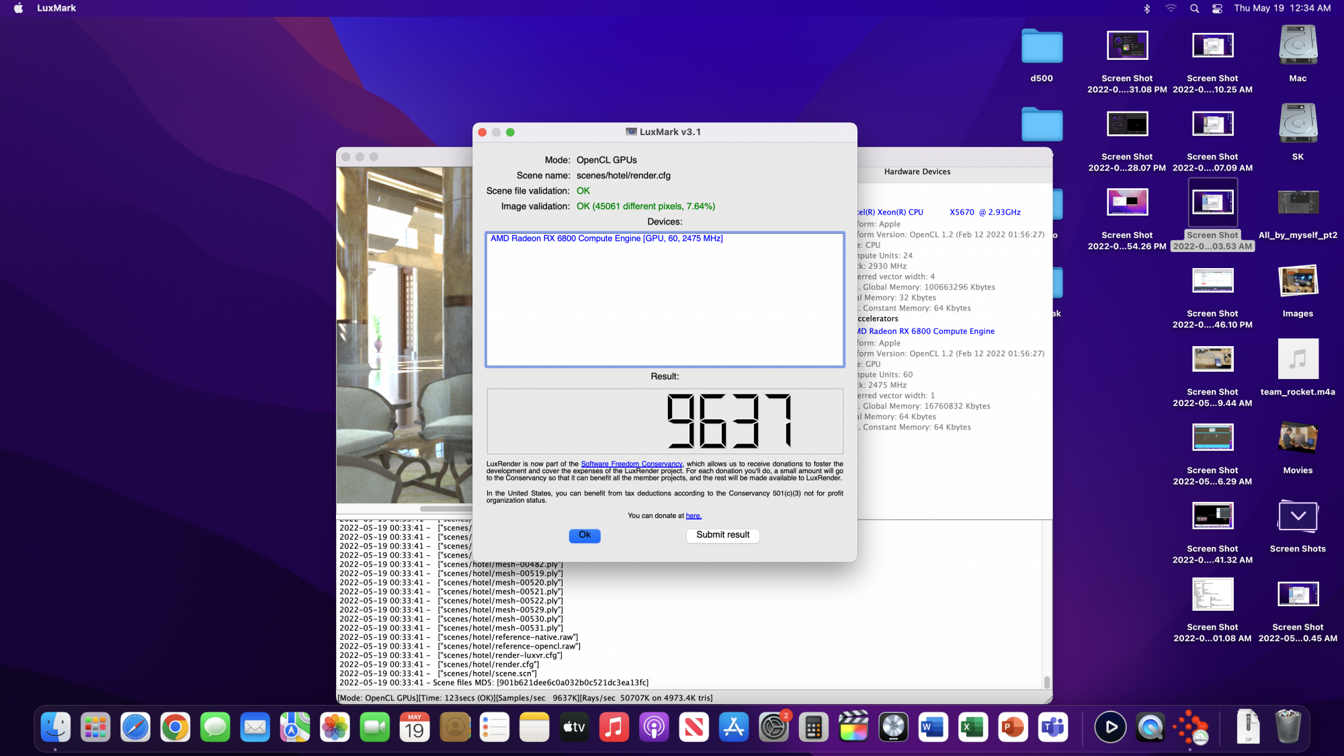Open Control Center in menu bar

(x=1217, y=8)
